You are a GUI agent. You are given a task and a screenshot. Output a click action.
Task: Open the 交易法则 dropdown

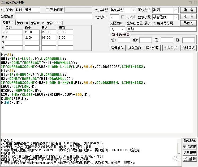tap(122, 29)
